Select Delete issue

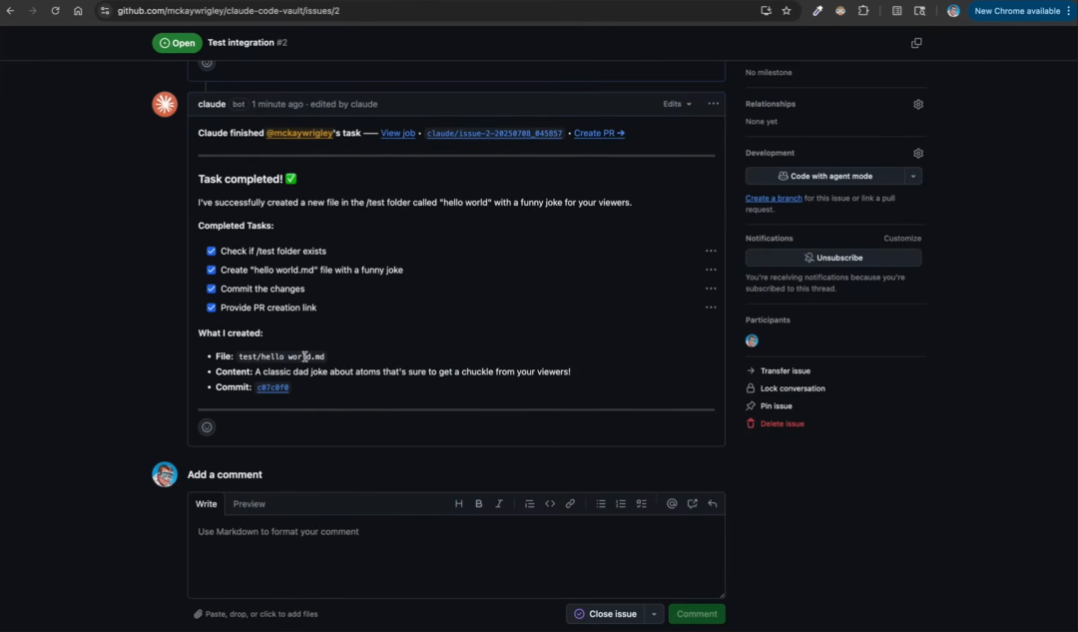776,424
